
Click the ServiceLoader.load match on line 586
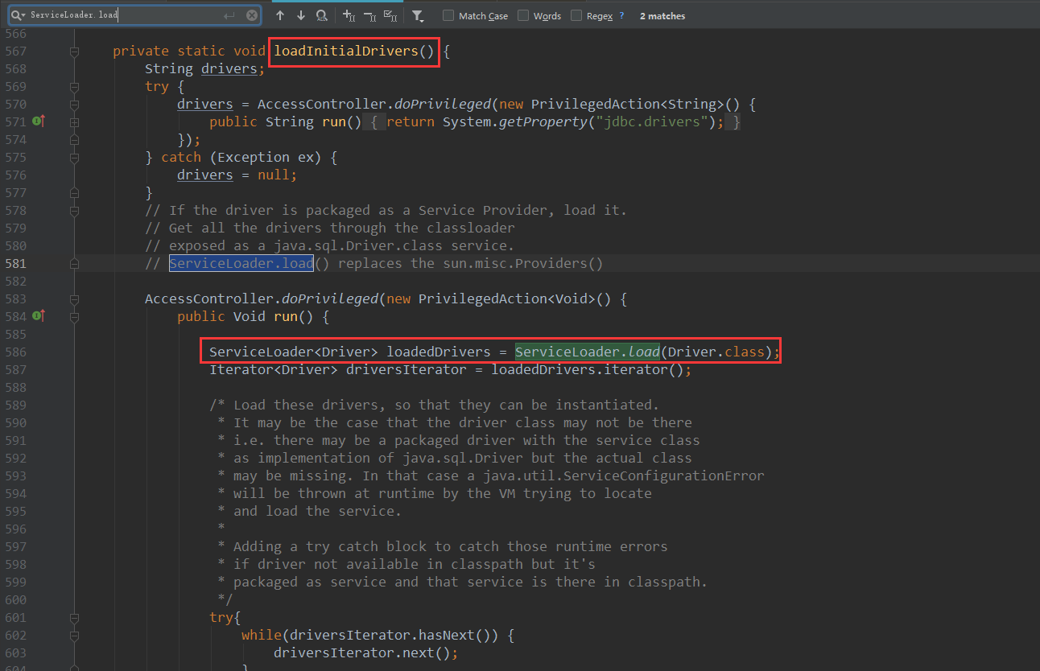tap(588, 352)
